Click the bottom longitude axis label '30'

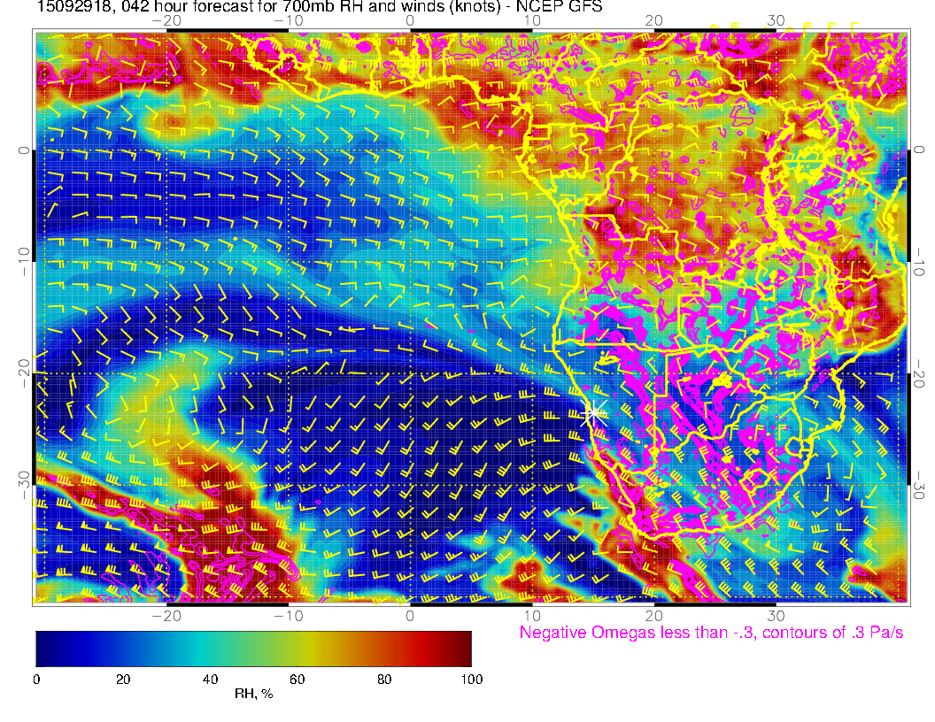pos(776,616)
